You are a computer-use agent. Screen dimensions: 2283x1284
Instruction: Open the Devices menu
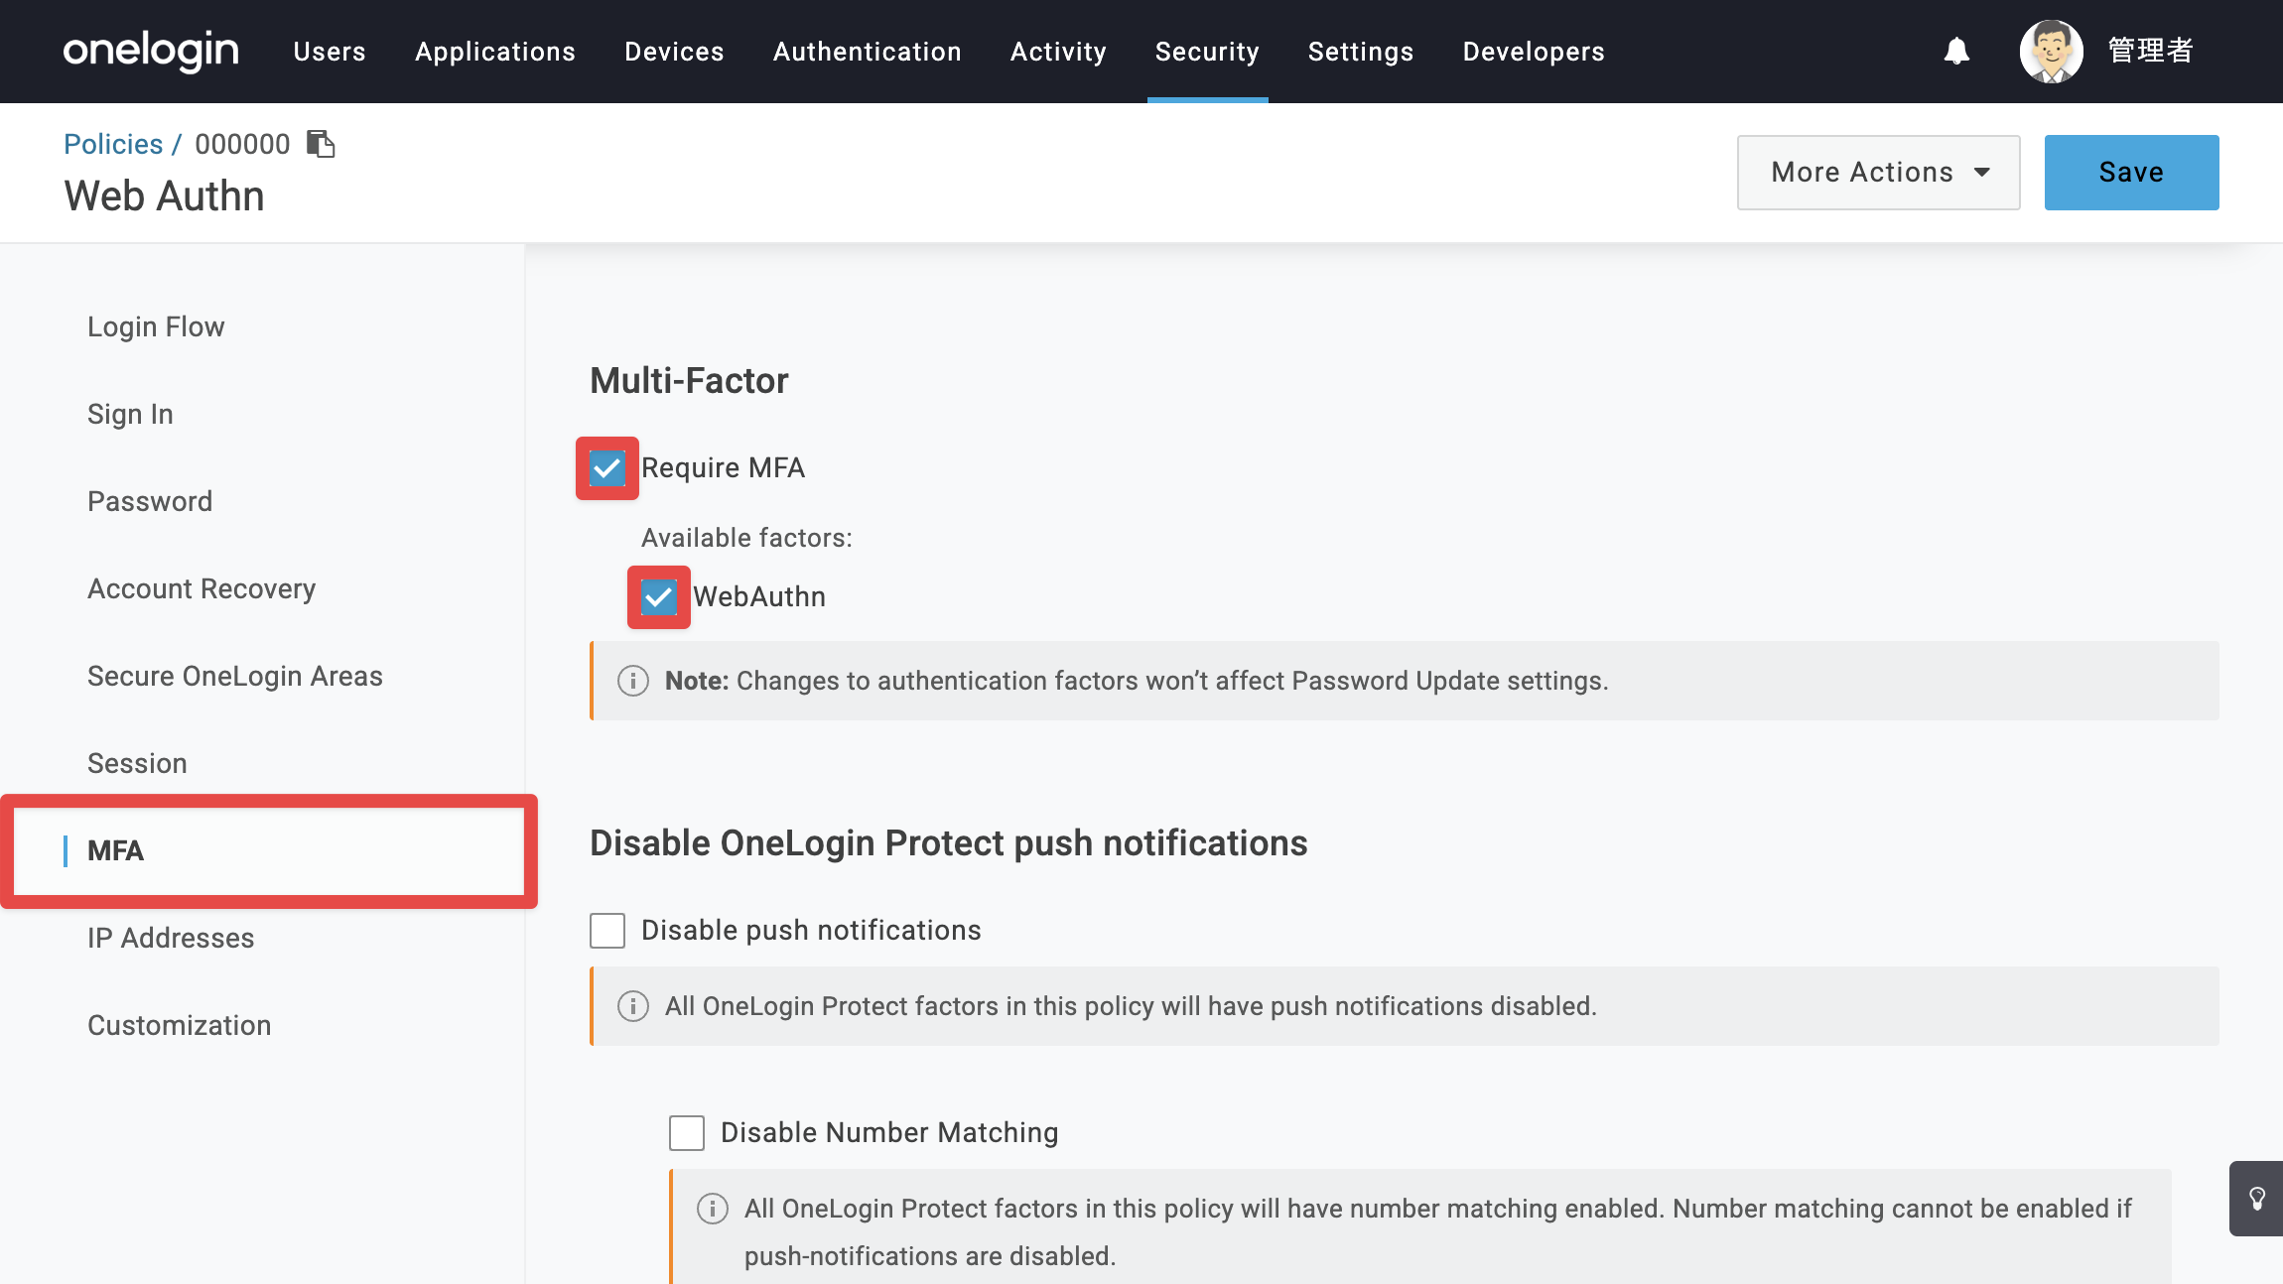click(x=674, y=52)
